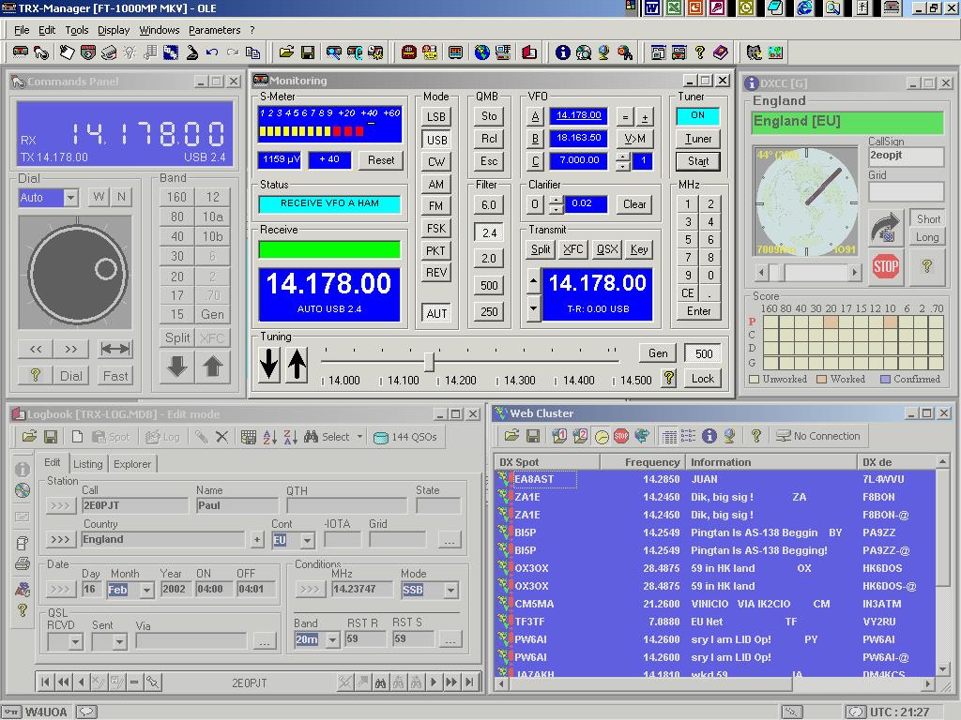The image size is (961, 720).
Task: Open the Parameters menu
Action: pos(215,30)
